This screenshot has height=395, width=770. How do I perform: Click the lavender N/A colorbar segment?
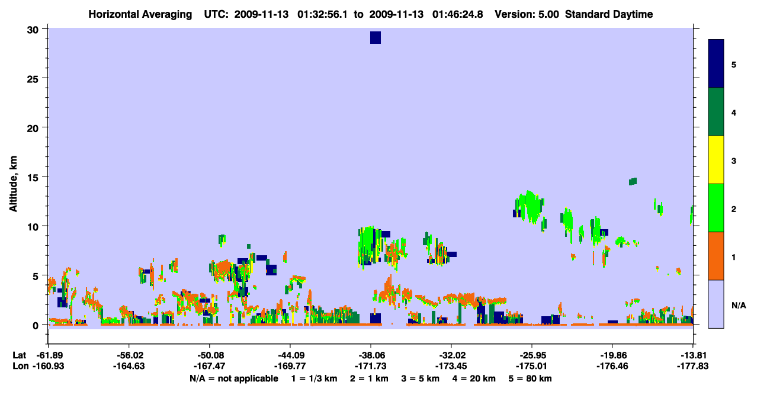coord(716,304)
